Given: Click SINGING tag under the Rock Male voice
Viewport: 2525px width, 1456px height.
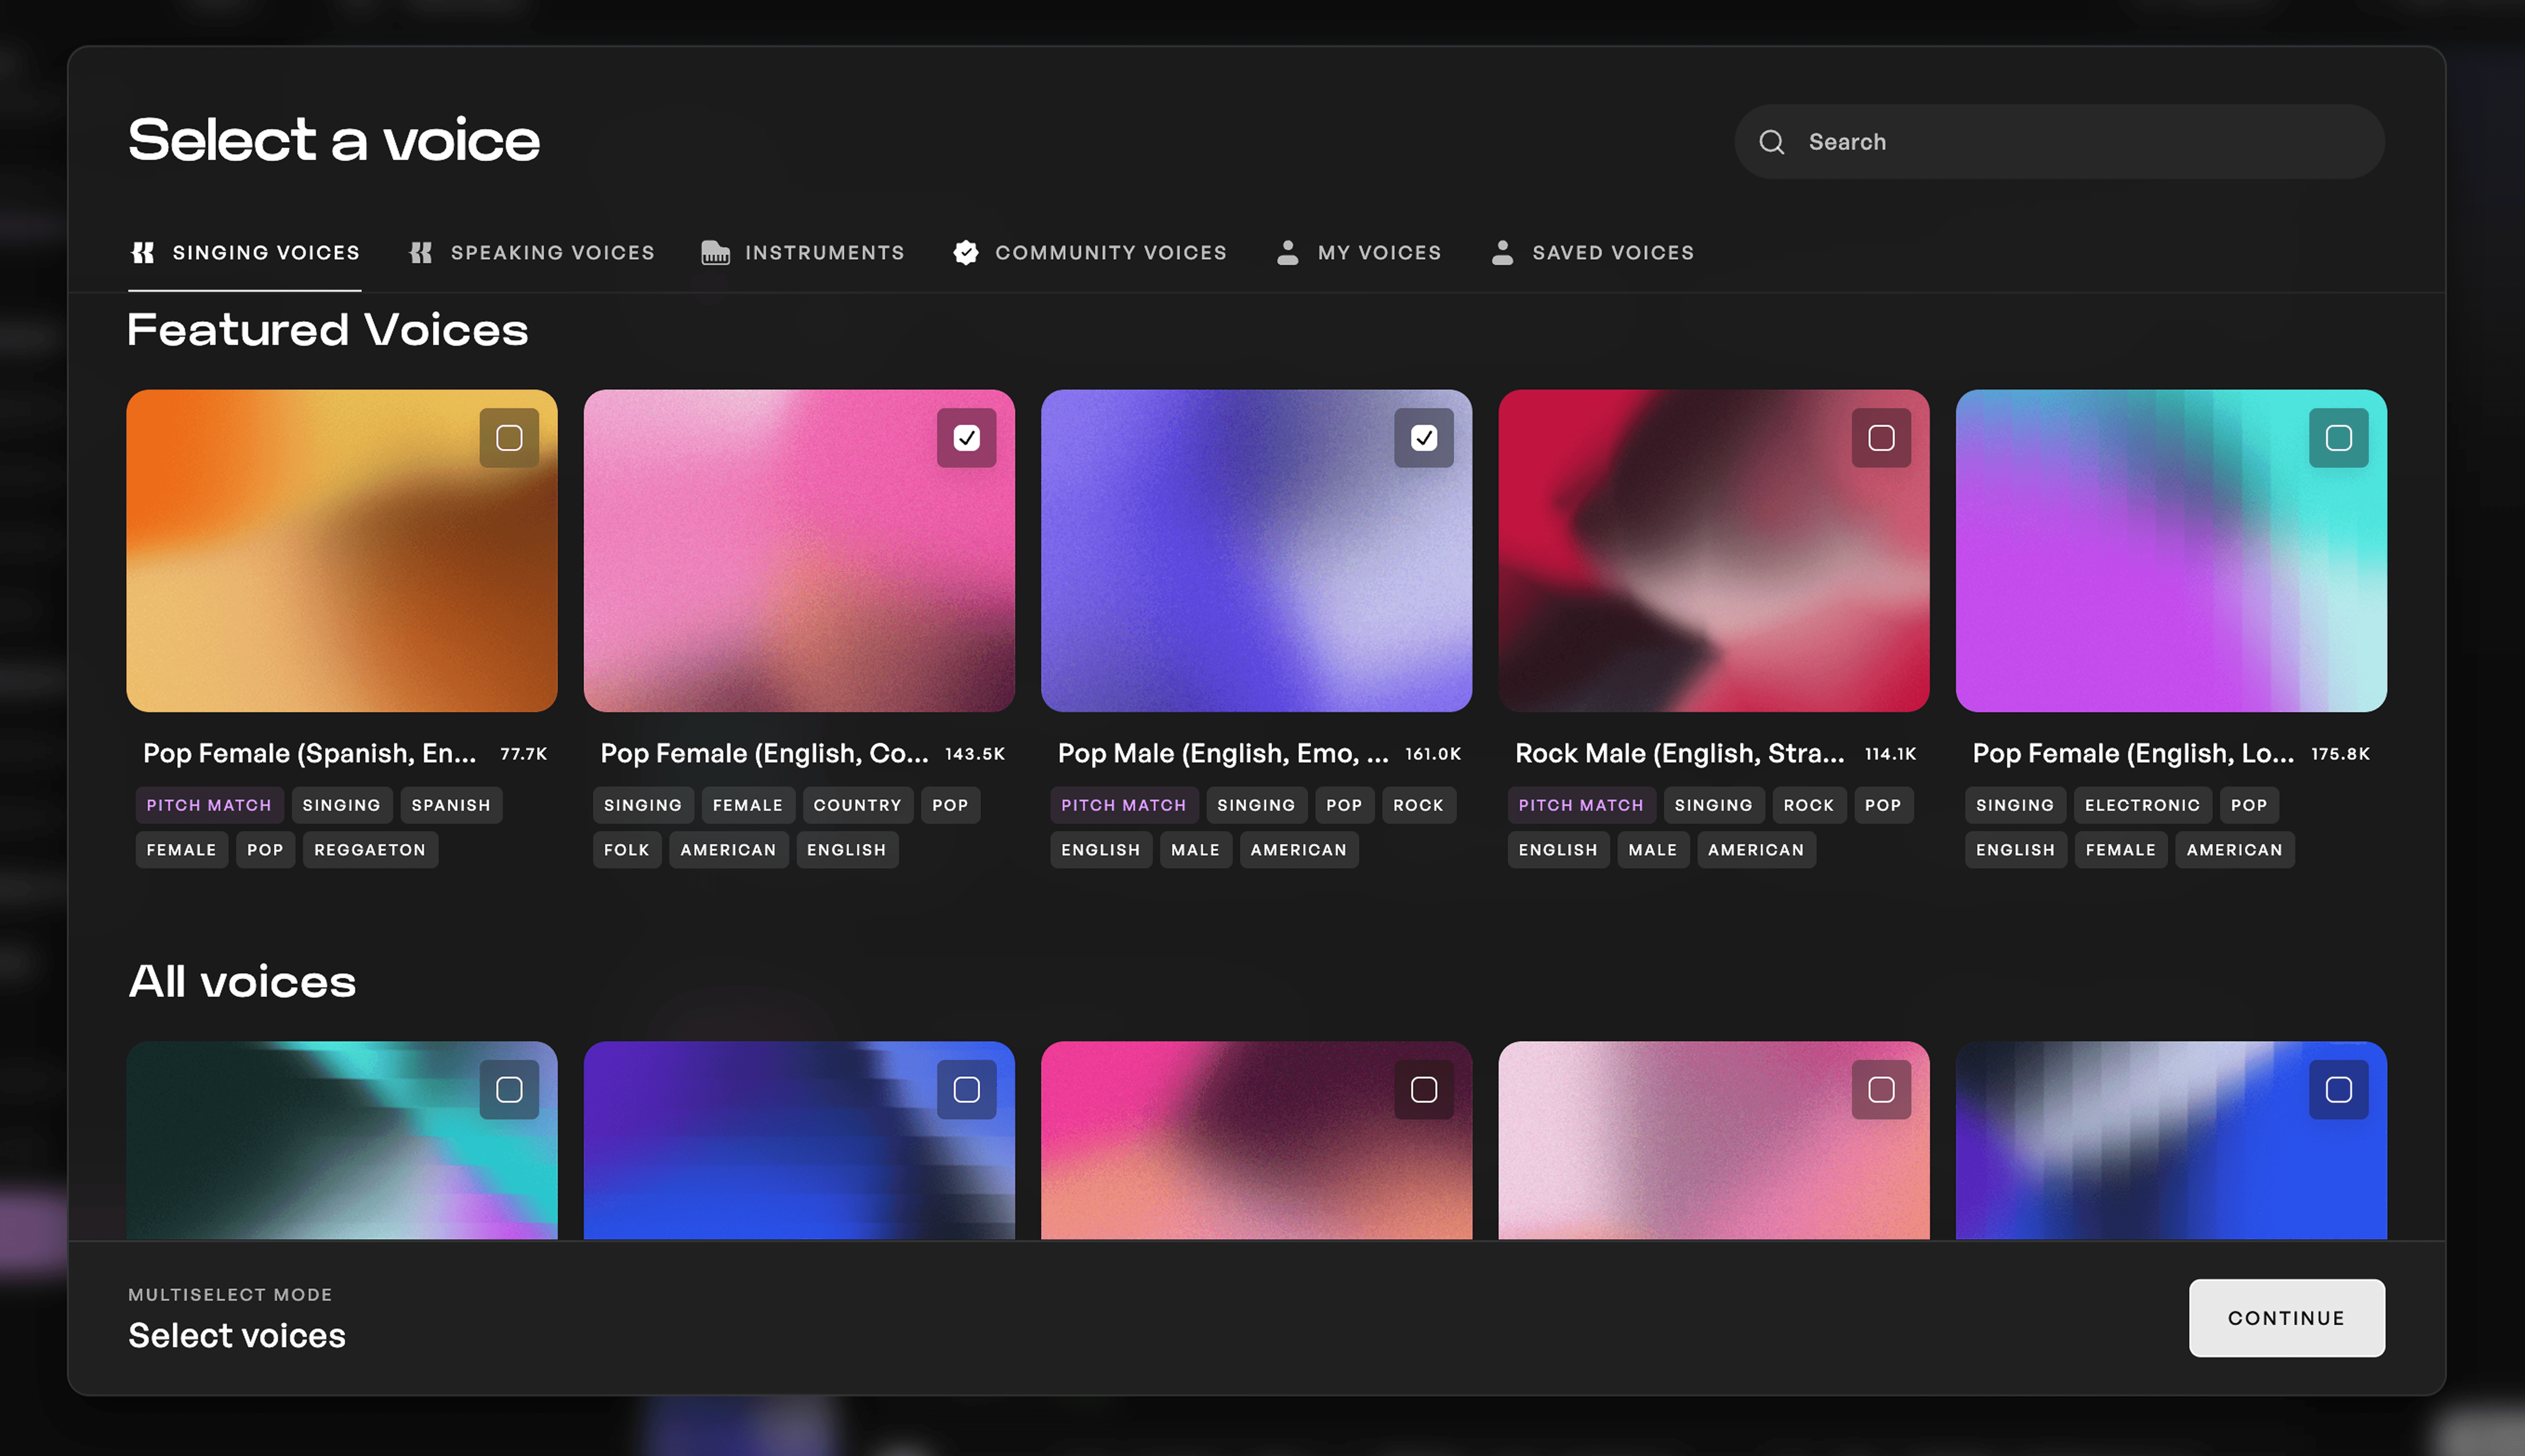Looking at the screenshot, I should coord(1713,805).
